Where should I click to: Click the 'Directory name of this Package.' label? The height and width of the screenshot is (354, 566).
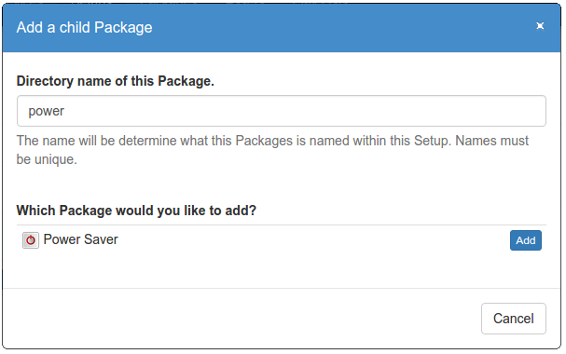point(115,81)
